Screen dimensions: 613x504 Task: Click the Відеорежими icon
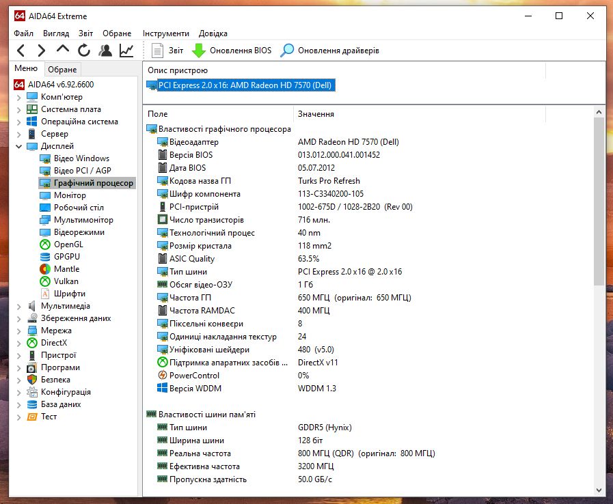tap(45, 232)
